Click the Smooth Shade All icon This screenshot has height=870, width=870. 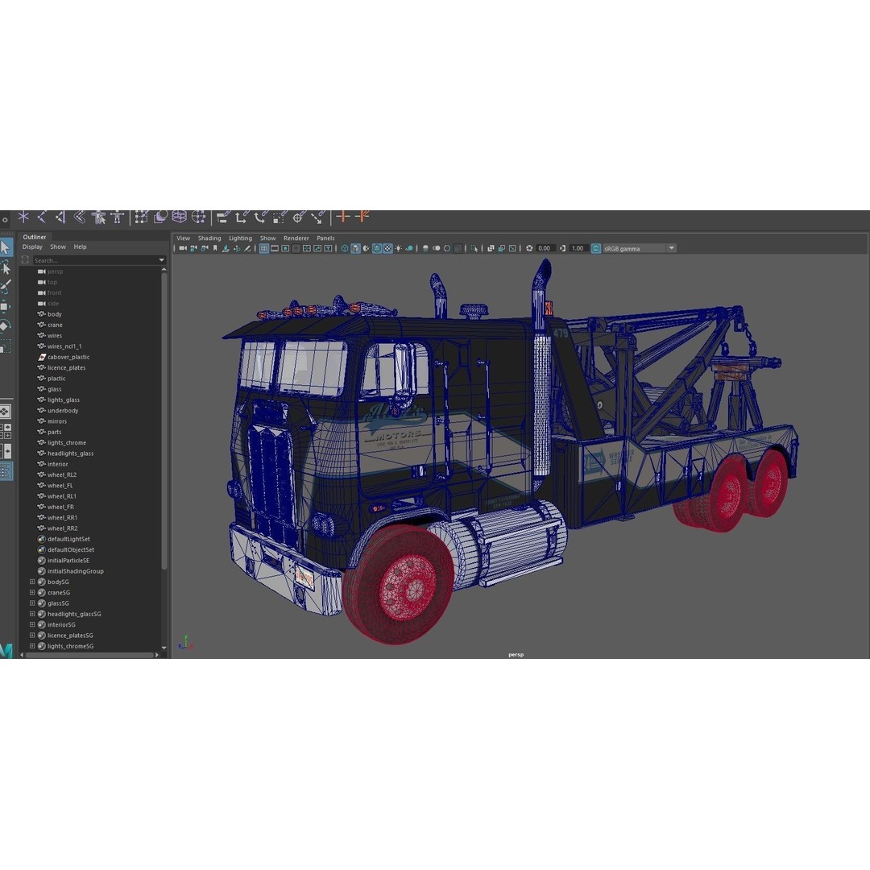[354, 248]
